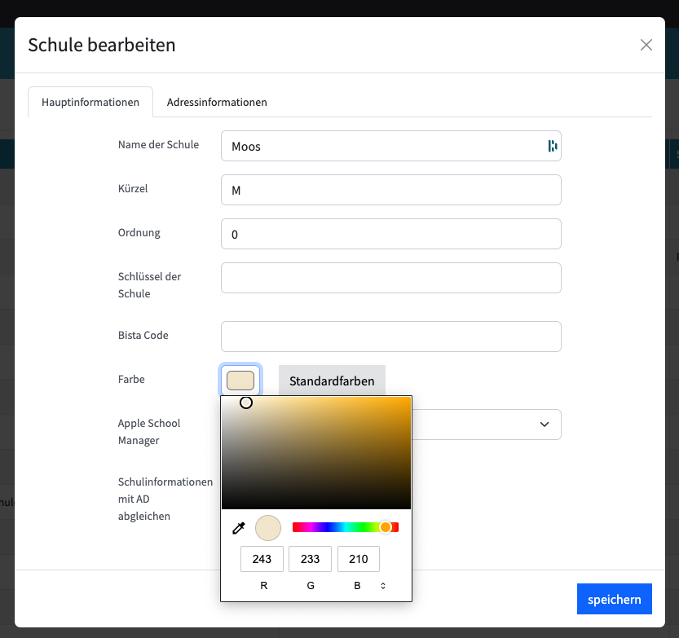The width and height of the screenshot is (679, 638).
Task: Open the Apple School Manager dropdown
Action: 489,424
